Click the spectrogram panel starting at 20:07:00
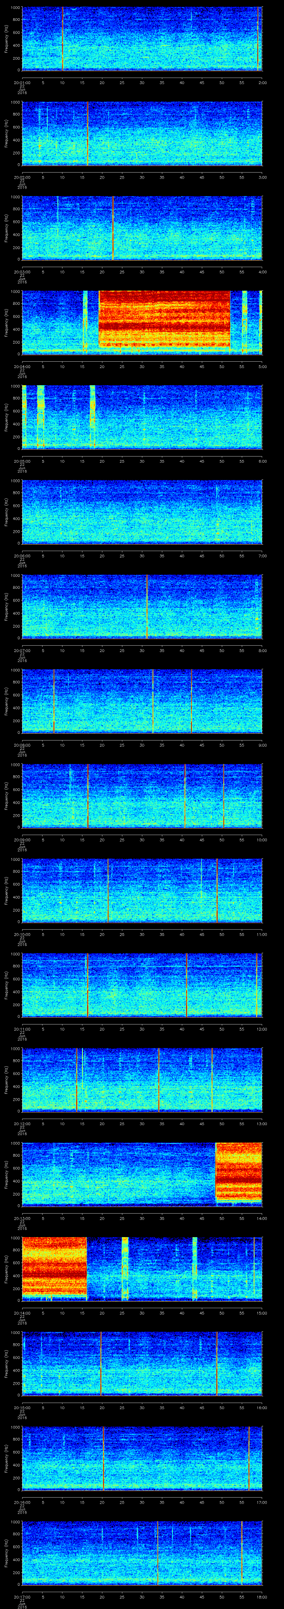 [142, 606]
